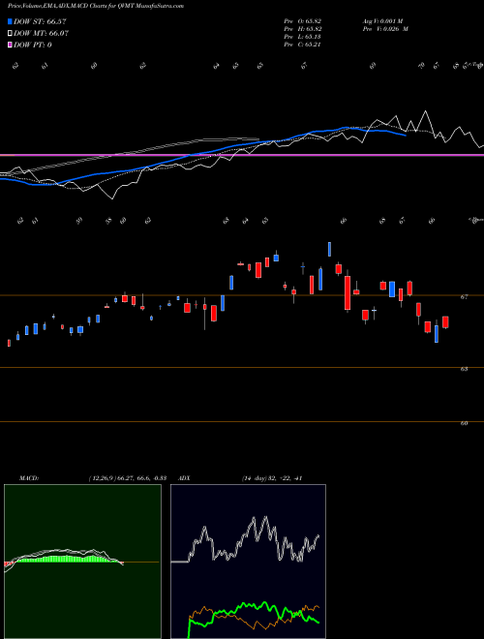Image resolution: width=484 pixels, height=639 pixels.
Task: Click the 'Pre V: 0.026 M' volume text
Action: (385, 29)
